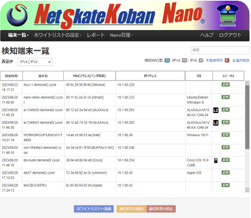Click IP address 10.1.60.220
Image resolution: width=251 pixels, height=218 pixels.
[x=126, y=85]
